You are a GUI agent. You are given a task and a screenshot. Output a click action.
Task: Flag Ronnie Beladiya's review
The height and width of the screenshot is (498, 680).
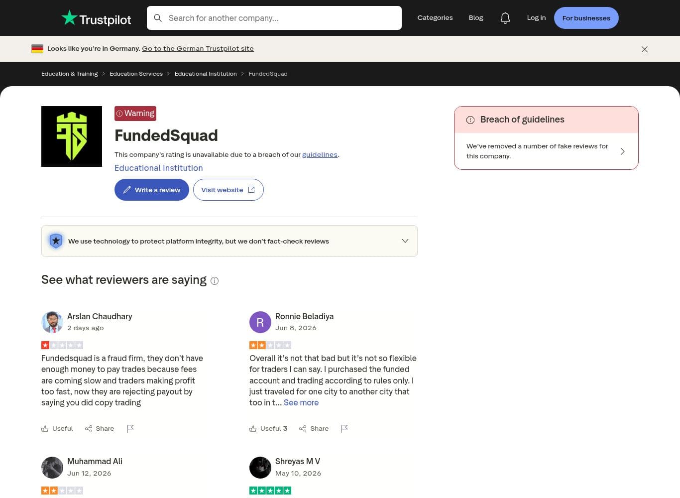(344, 429)
